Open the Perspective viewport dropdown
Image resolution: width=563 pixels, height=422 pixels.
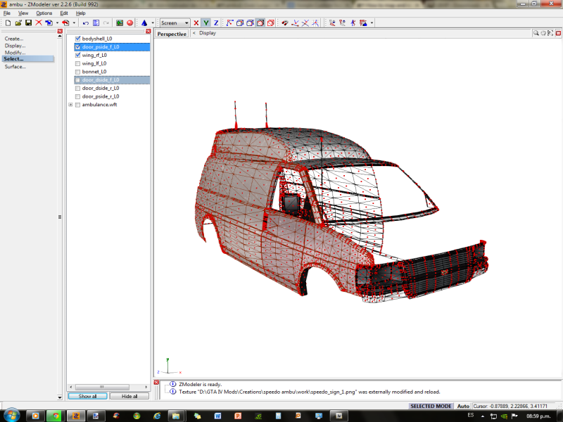172,34
